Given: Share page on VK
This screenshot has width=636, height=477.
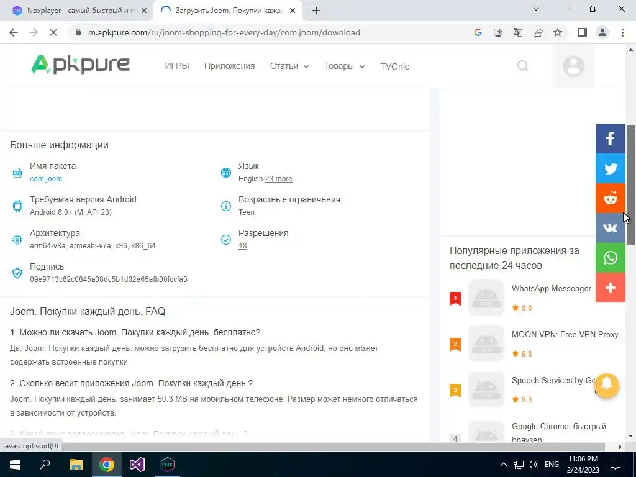Looking at the screenshot, I should coord(610,228).
